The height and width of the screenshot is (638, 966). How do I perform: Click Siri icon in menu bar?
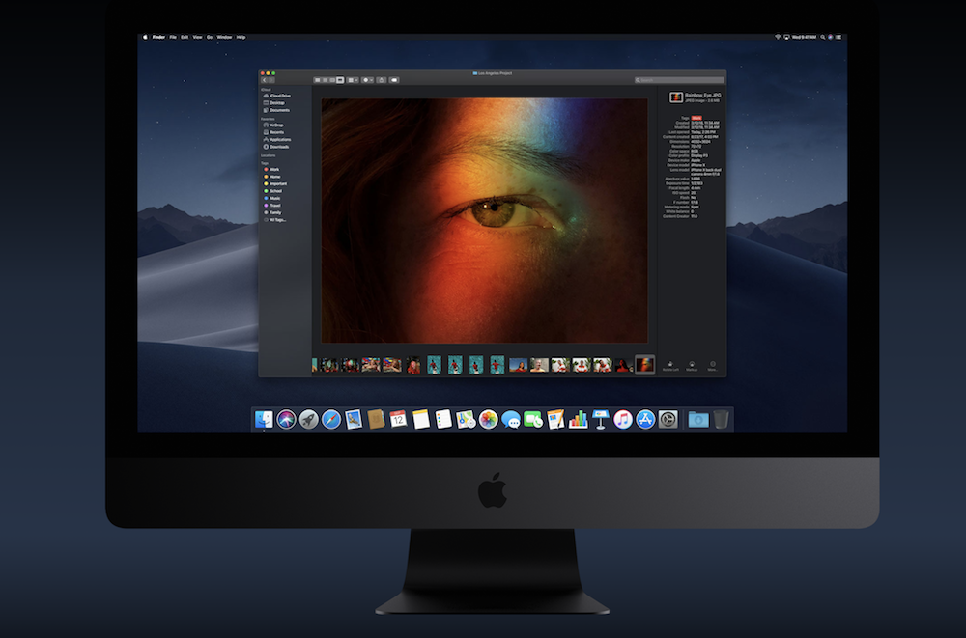coord(831,37)
